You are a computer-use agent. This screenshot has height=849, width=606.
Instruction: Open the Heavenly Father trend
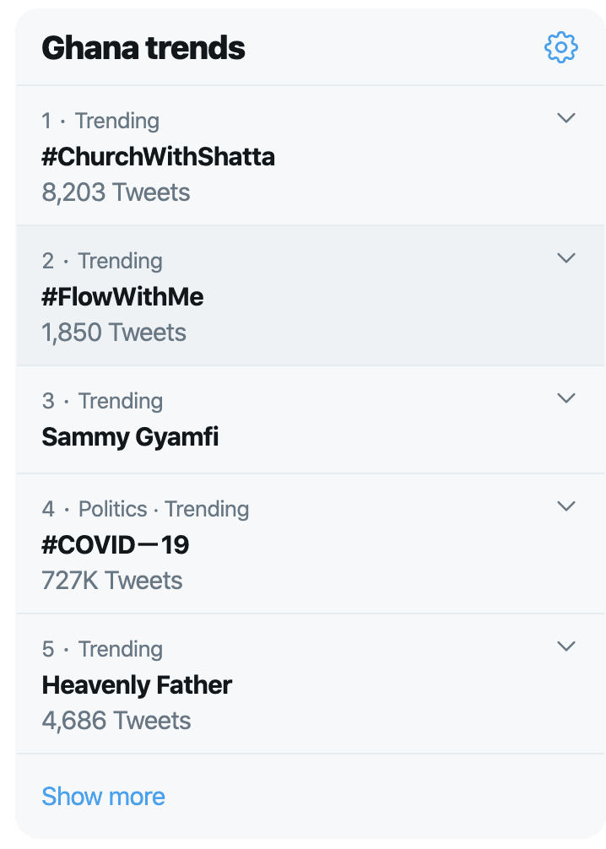137,685
